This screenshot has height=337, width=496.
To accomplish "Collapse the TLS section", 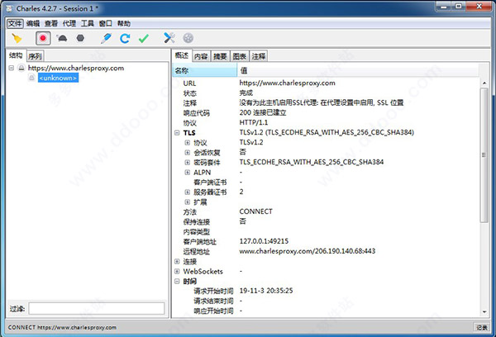I will [x=177, y=133].
